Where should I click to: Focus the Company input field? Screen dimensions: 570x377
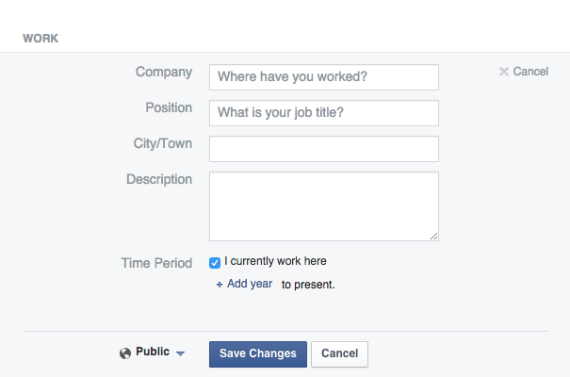coord(324,77)
